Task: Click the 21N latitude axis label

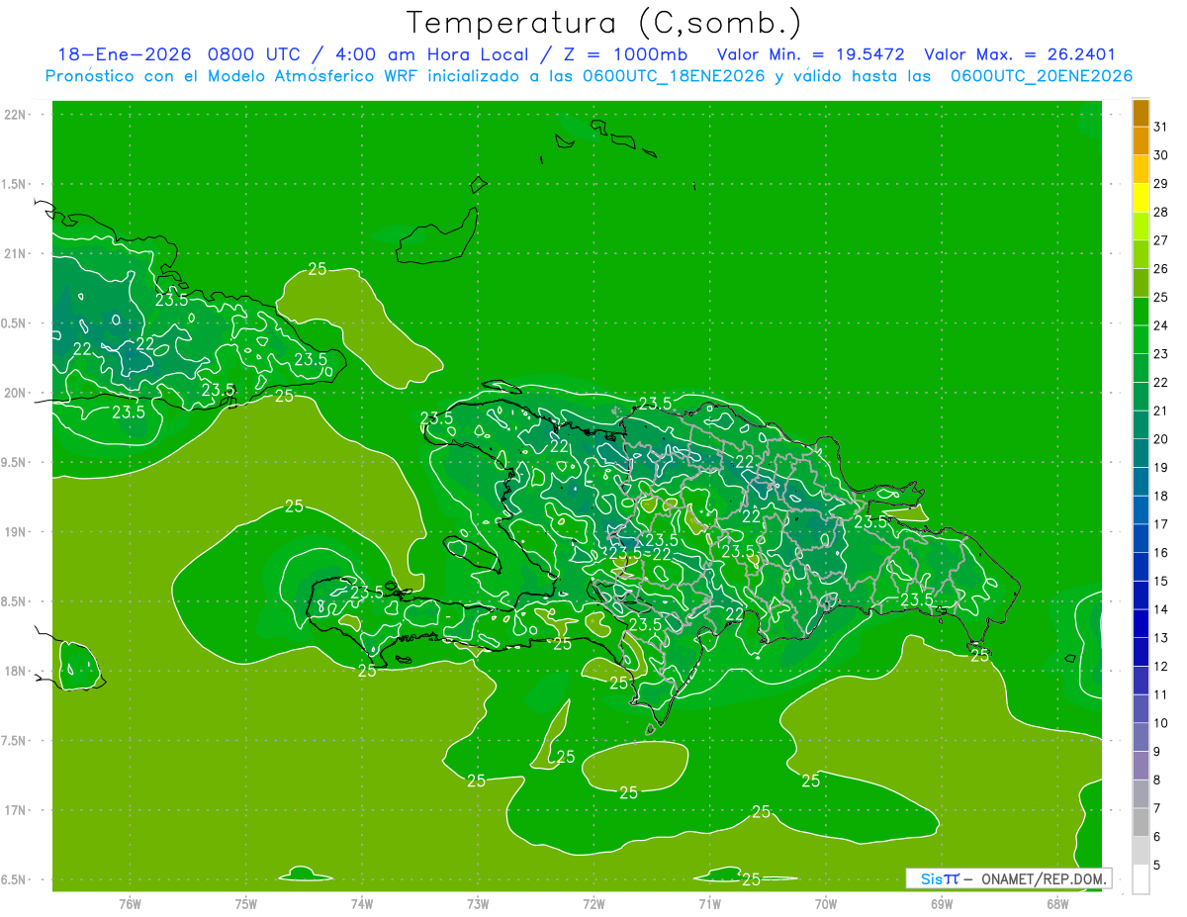Action: (x=15, y=253)
